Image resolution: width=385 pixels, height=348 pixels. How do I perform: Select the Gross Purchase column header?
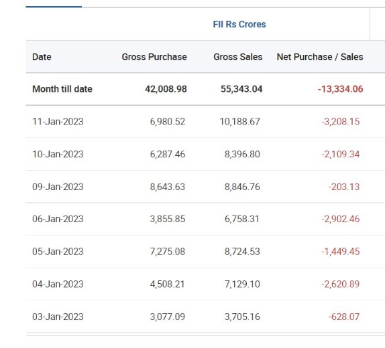coord(154,57)
